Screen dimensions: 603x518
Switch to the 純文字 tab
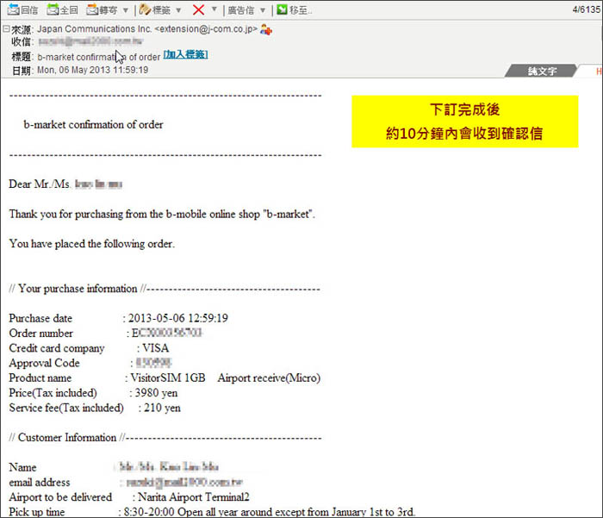pos(542,71)
